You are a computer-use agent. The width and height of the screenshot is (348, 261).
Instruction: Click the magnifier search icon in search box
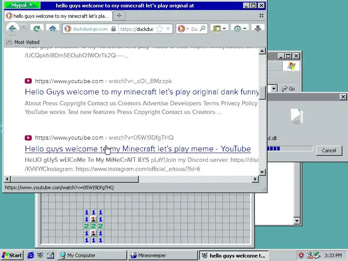(202, 29)
